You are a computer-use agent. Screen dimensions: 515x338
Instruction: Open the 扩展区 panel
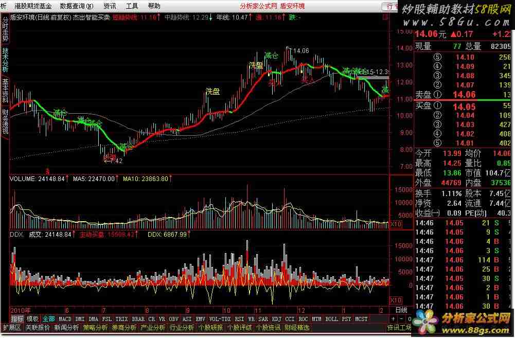coord(12,328)
